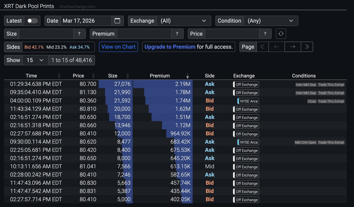Click the 80.420 price cell
354x207 pixels.
[x=88, y=150]
